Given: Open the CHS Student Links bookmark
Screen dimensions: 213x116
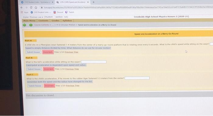Looking at the screenshot, I should click(40, 12).
